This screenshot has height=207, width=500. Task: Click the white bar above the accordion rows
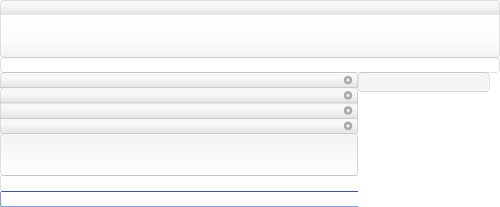[250, 65]
